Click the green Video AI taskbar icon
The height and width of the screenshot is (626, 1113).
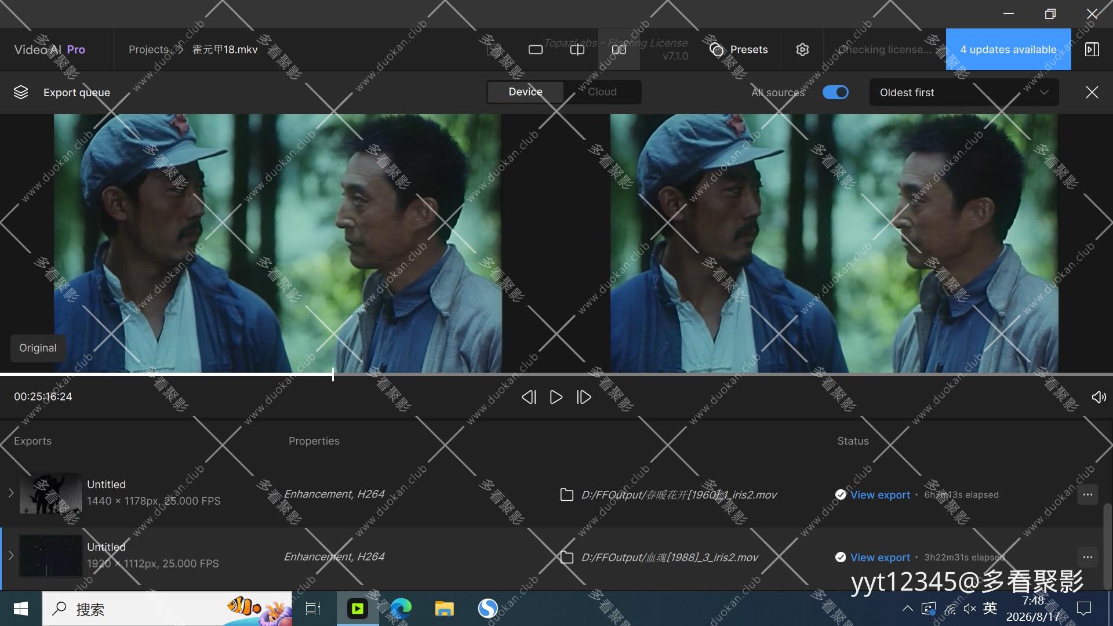point(358,609)
